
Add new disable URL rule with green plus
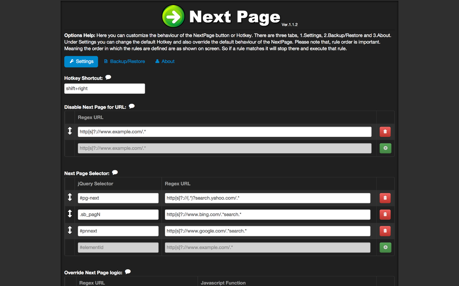point(385,148)
